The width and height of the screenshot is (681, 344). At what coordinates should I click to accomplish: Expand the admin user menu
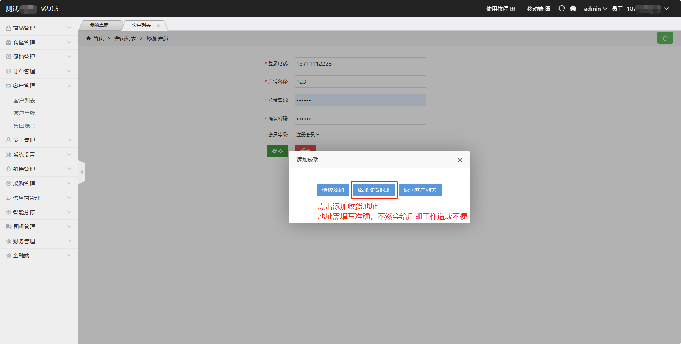pos(595,9)
